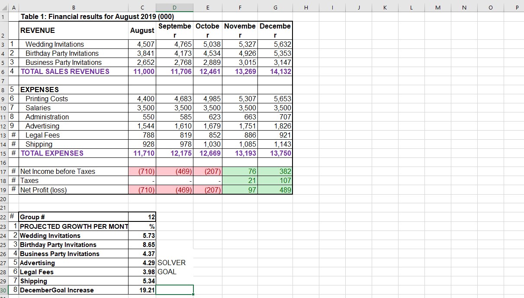Select the Group # value 12 cell
The height and width of the screenshot is (298, 524).
(x=143, y=217)
